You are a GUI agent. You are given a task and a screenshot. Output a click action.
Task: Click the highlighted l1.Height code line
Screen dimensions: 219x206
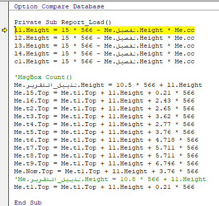[104, 30]
